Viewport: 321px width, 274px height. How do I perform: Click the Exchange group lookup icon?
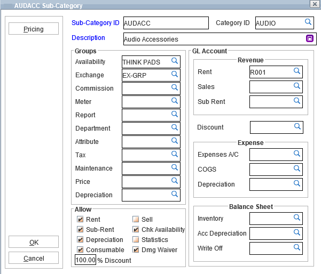(x=174, y=74)
